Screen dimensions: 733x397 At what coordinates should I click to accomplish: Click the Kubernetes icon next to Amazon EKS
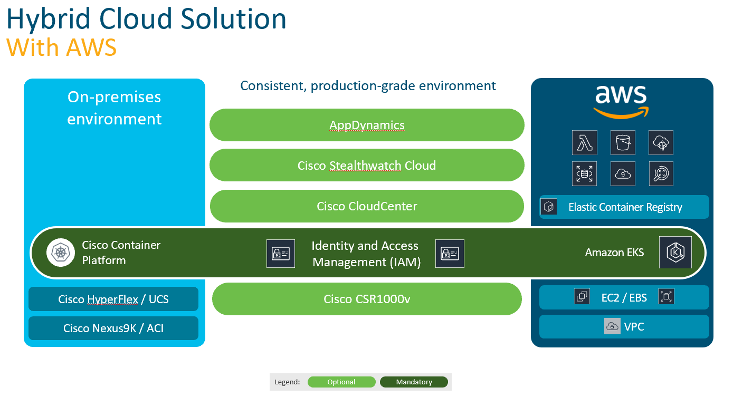[675, 253]
